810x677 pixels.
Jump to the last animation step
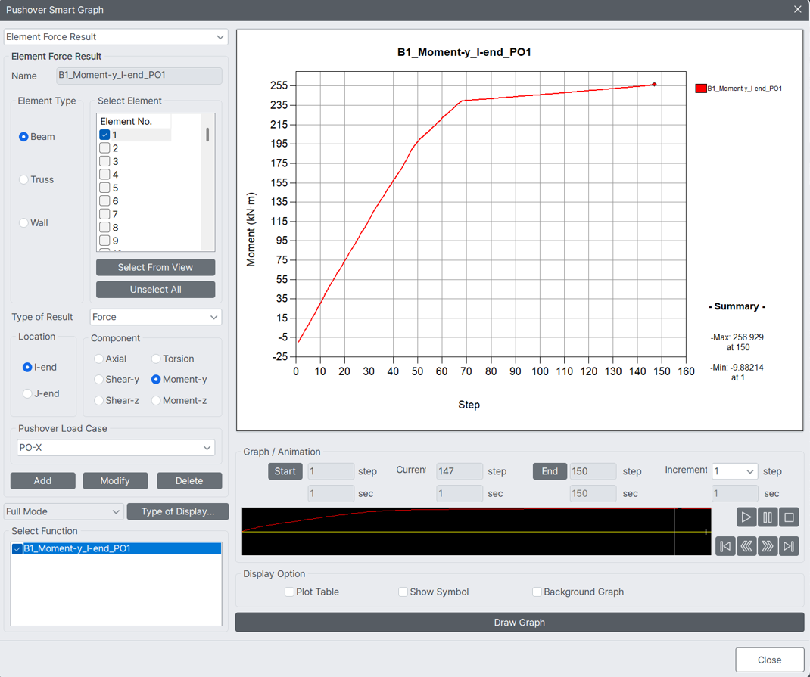pyautogui.click(x=788, y=545)
